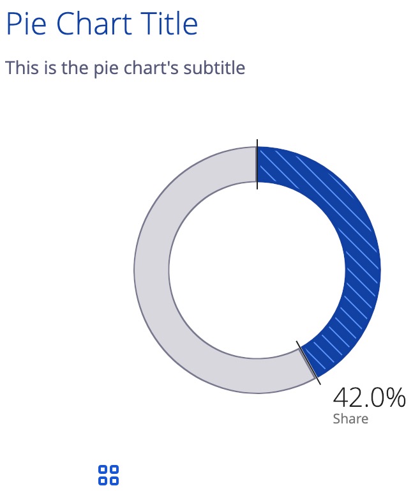Click the word "Title" in the heading
Screen dimensions: 420x502
click(x=170, y=24)
